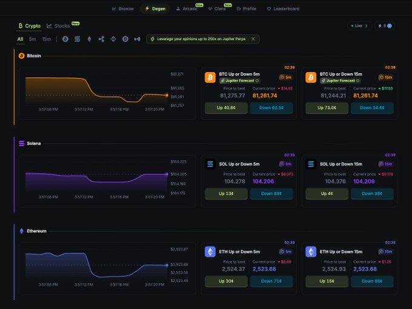Click SOL logo on the 15m card

[311, 164]
